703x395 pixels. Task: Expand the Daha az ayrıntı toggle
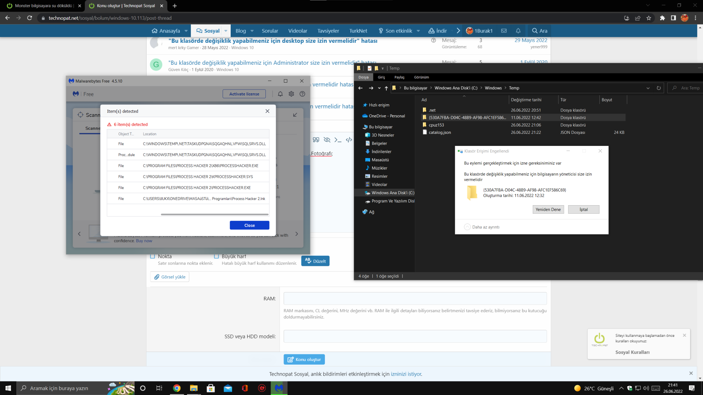467,227
